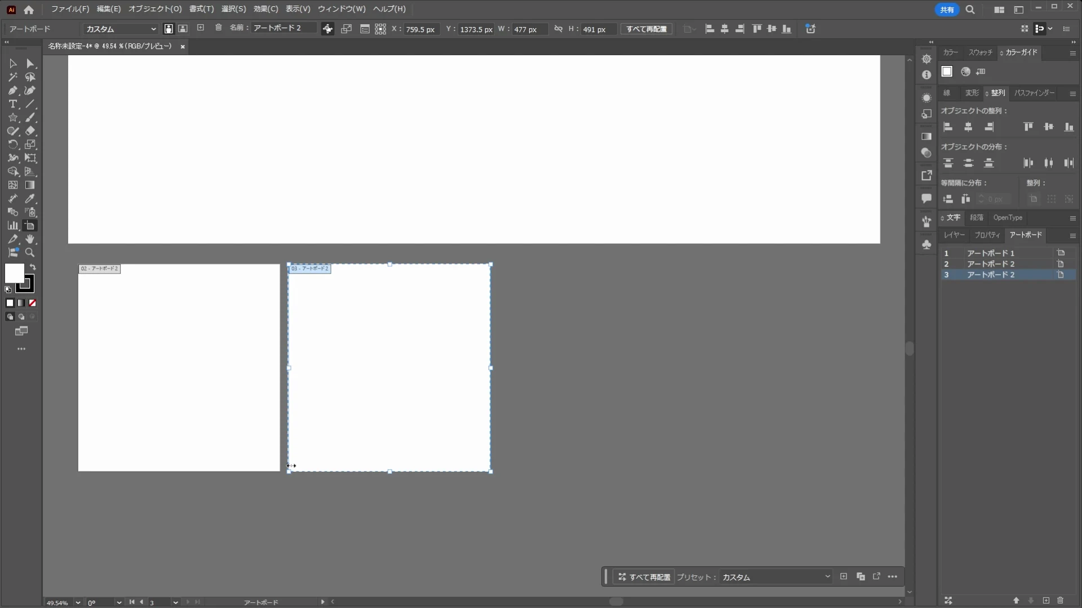Image resolution: width=1082 pixels, height=608 pixels.
Task: Select the Zoom tool
Action: click(x=30, y=253)
